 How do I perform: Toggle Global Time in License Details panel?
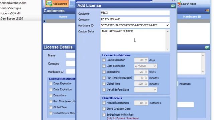[51, 107]
